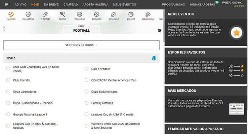Image resolution: width=248 pixels, height=134 pixels.
Task: Click the Copa Libertadores league name
Action: click(25, 91)
